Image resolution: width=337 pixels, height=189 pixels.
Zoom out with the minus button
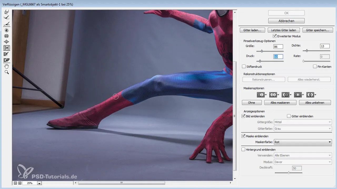pos(16,183)
